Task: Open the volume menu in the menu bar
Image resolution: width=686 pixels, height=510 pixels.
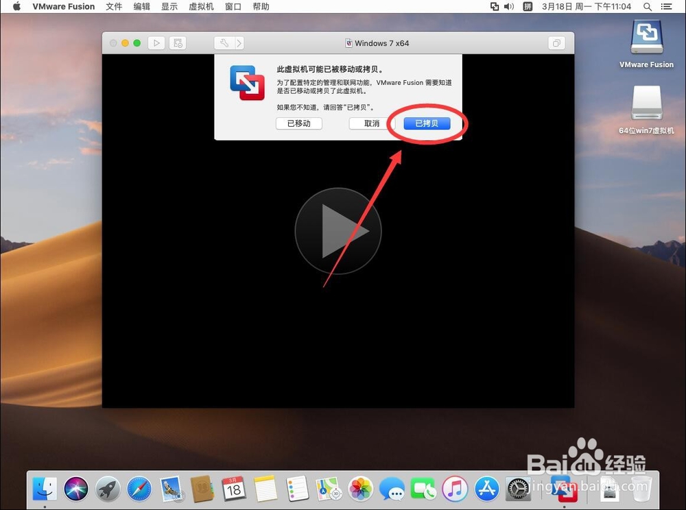Action: click(x=507, y=6)
